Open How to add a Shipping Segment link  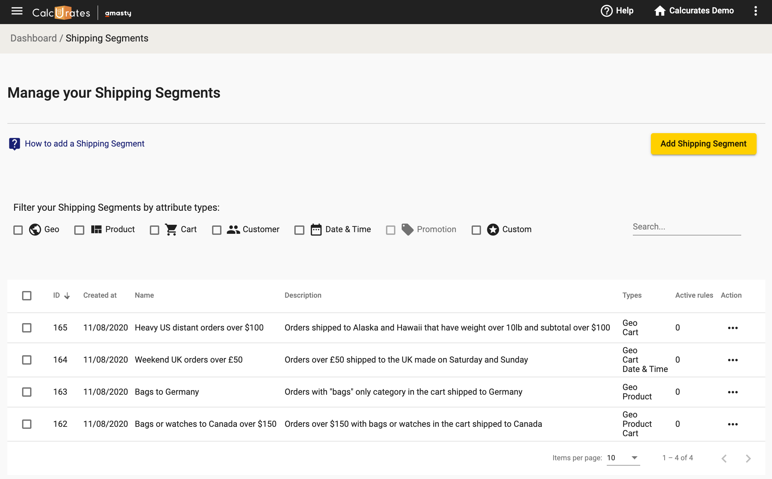click(x=84, y=143)
